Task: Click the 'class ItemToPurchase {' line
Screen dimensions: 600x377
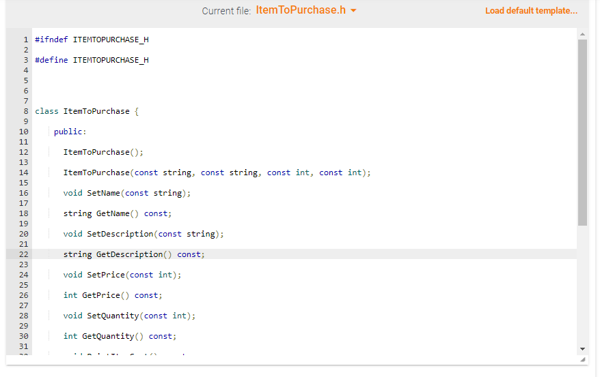Action: [x=87, y=111]
